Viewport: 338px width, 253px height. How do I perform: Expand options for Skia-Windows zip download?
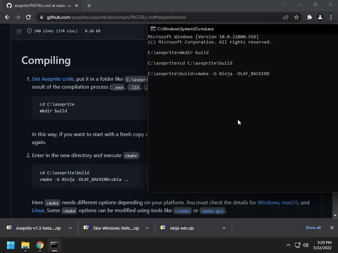point(147,228)
